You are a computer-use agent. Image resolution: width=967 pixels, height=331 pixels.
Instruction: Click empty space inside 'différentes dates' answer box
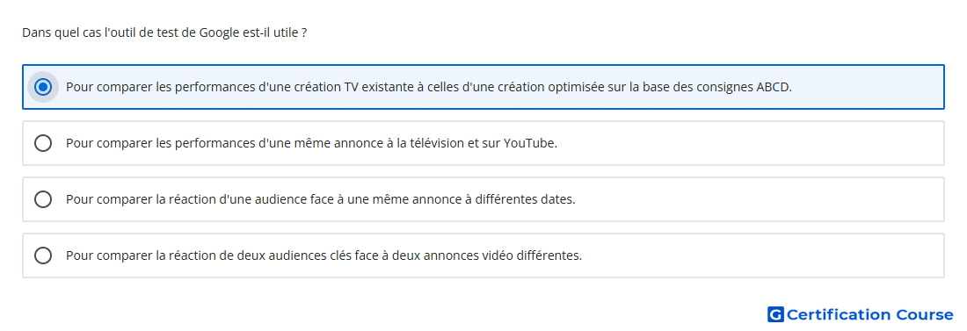pos(759,199)
